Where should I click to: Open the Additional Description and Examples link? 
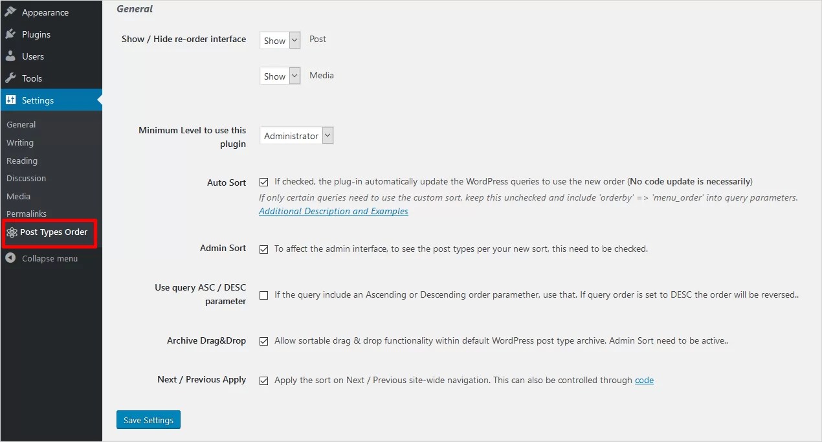pyautogui.click(x=333, y=211)
